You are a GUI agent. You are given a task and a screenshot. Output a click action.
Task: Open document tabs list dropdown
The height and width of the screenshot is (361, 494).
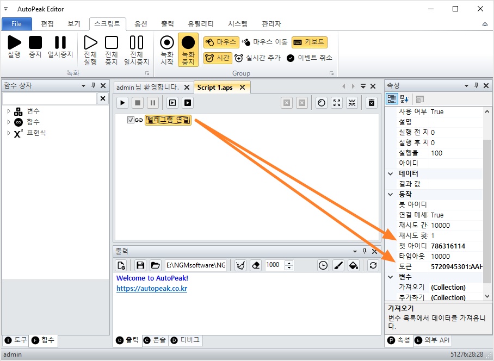(363, 86)
